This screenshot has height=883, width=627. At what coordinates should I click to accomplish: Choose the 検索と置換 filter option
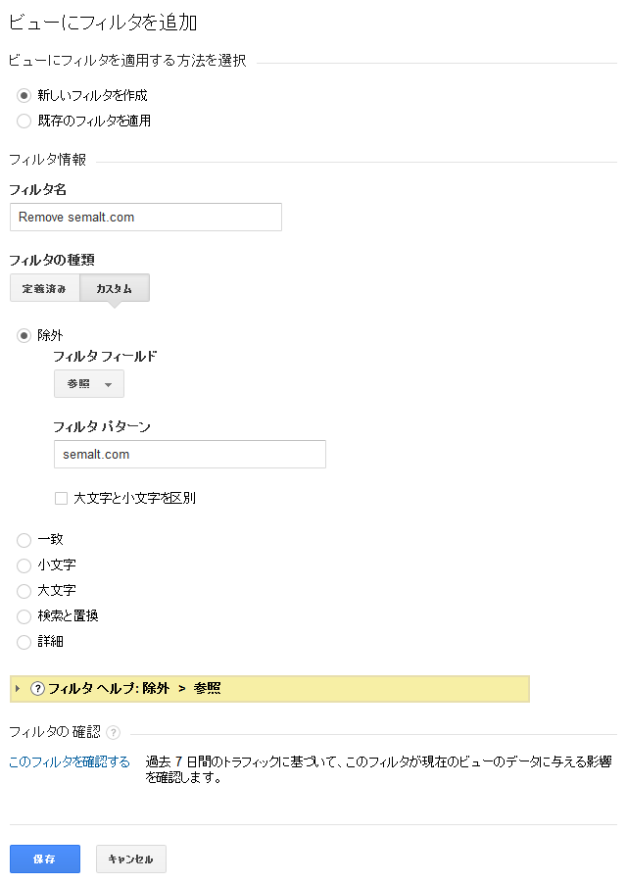(24, 616)
